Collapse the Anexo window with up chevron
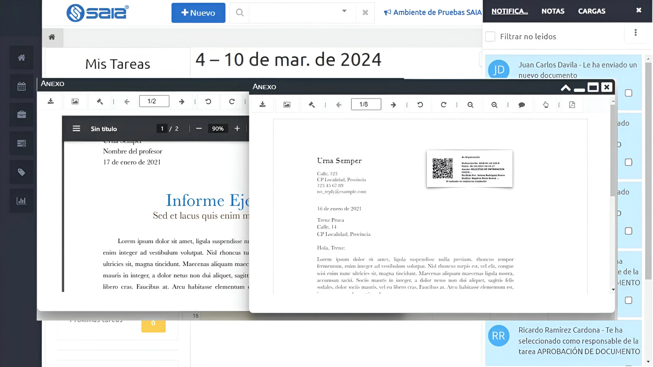 [565, 88]
